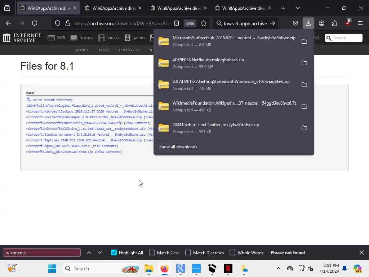The image size is (369, 277).
Task: Open MicrosoftJackpot zip file link
Action: point(90,111)
